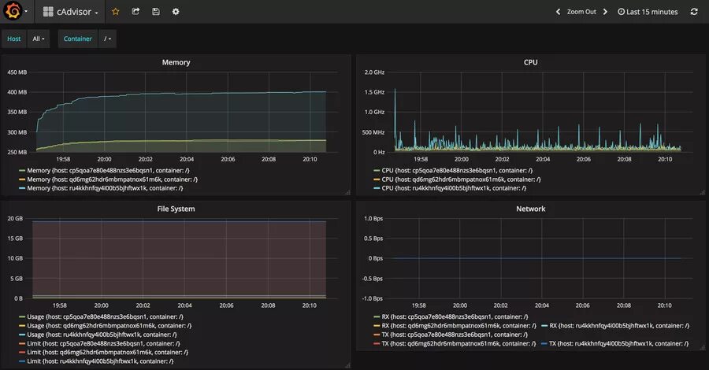
Task: Open the Network panel title menu
Action: click(530, 209)
